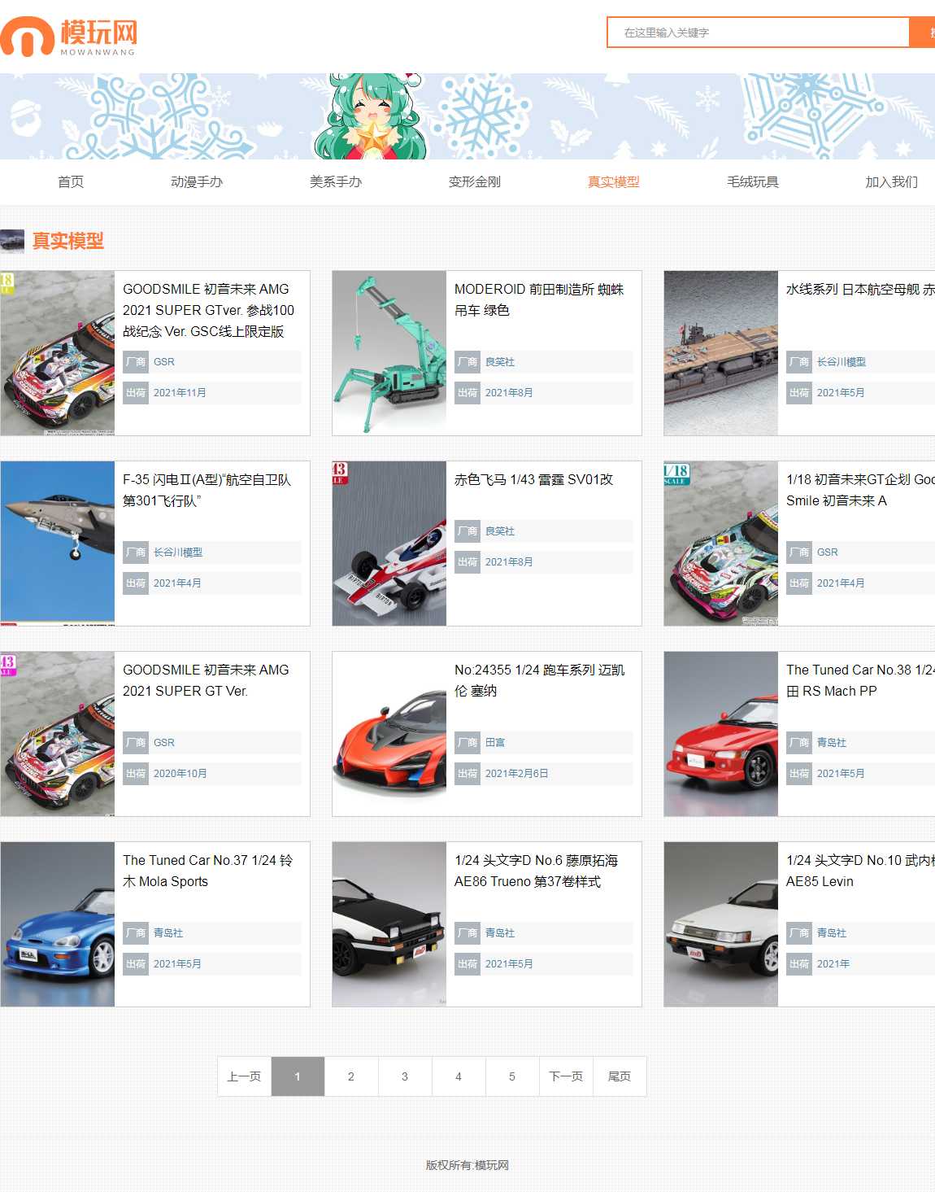Image resolution: width=935 pixels, height=1192 pixels.
Task: Open the AE86 Trueno 第37卷样式 product link
Action: click(536, 871)
